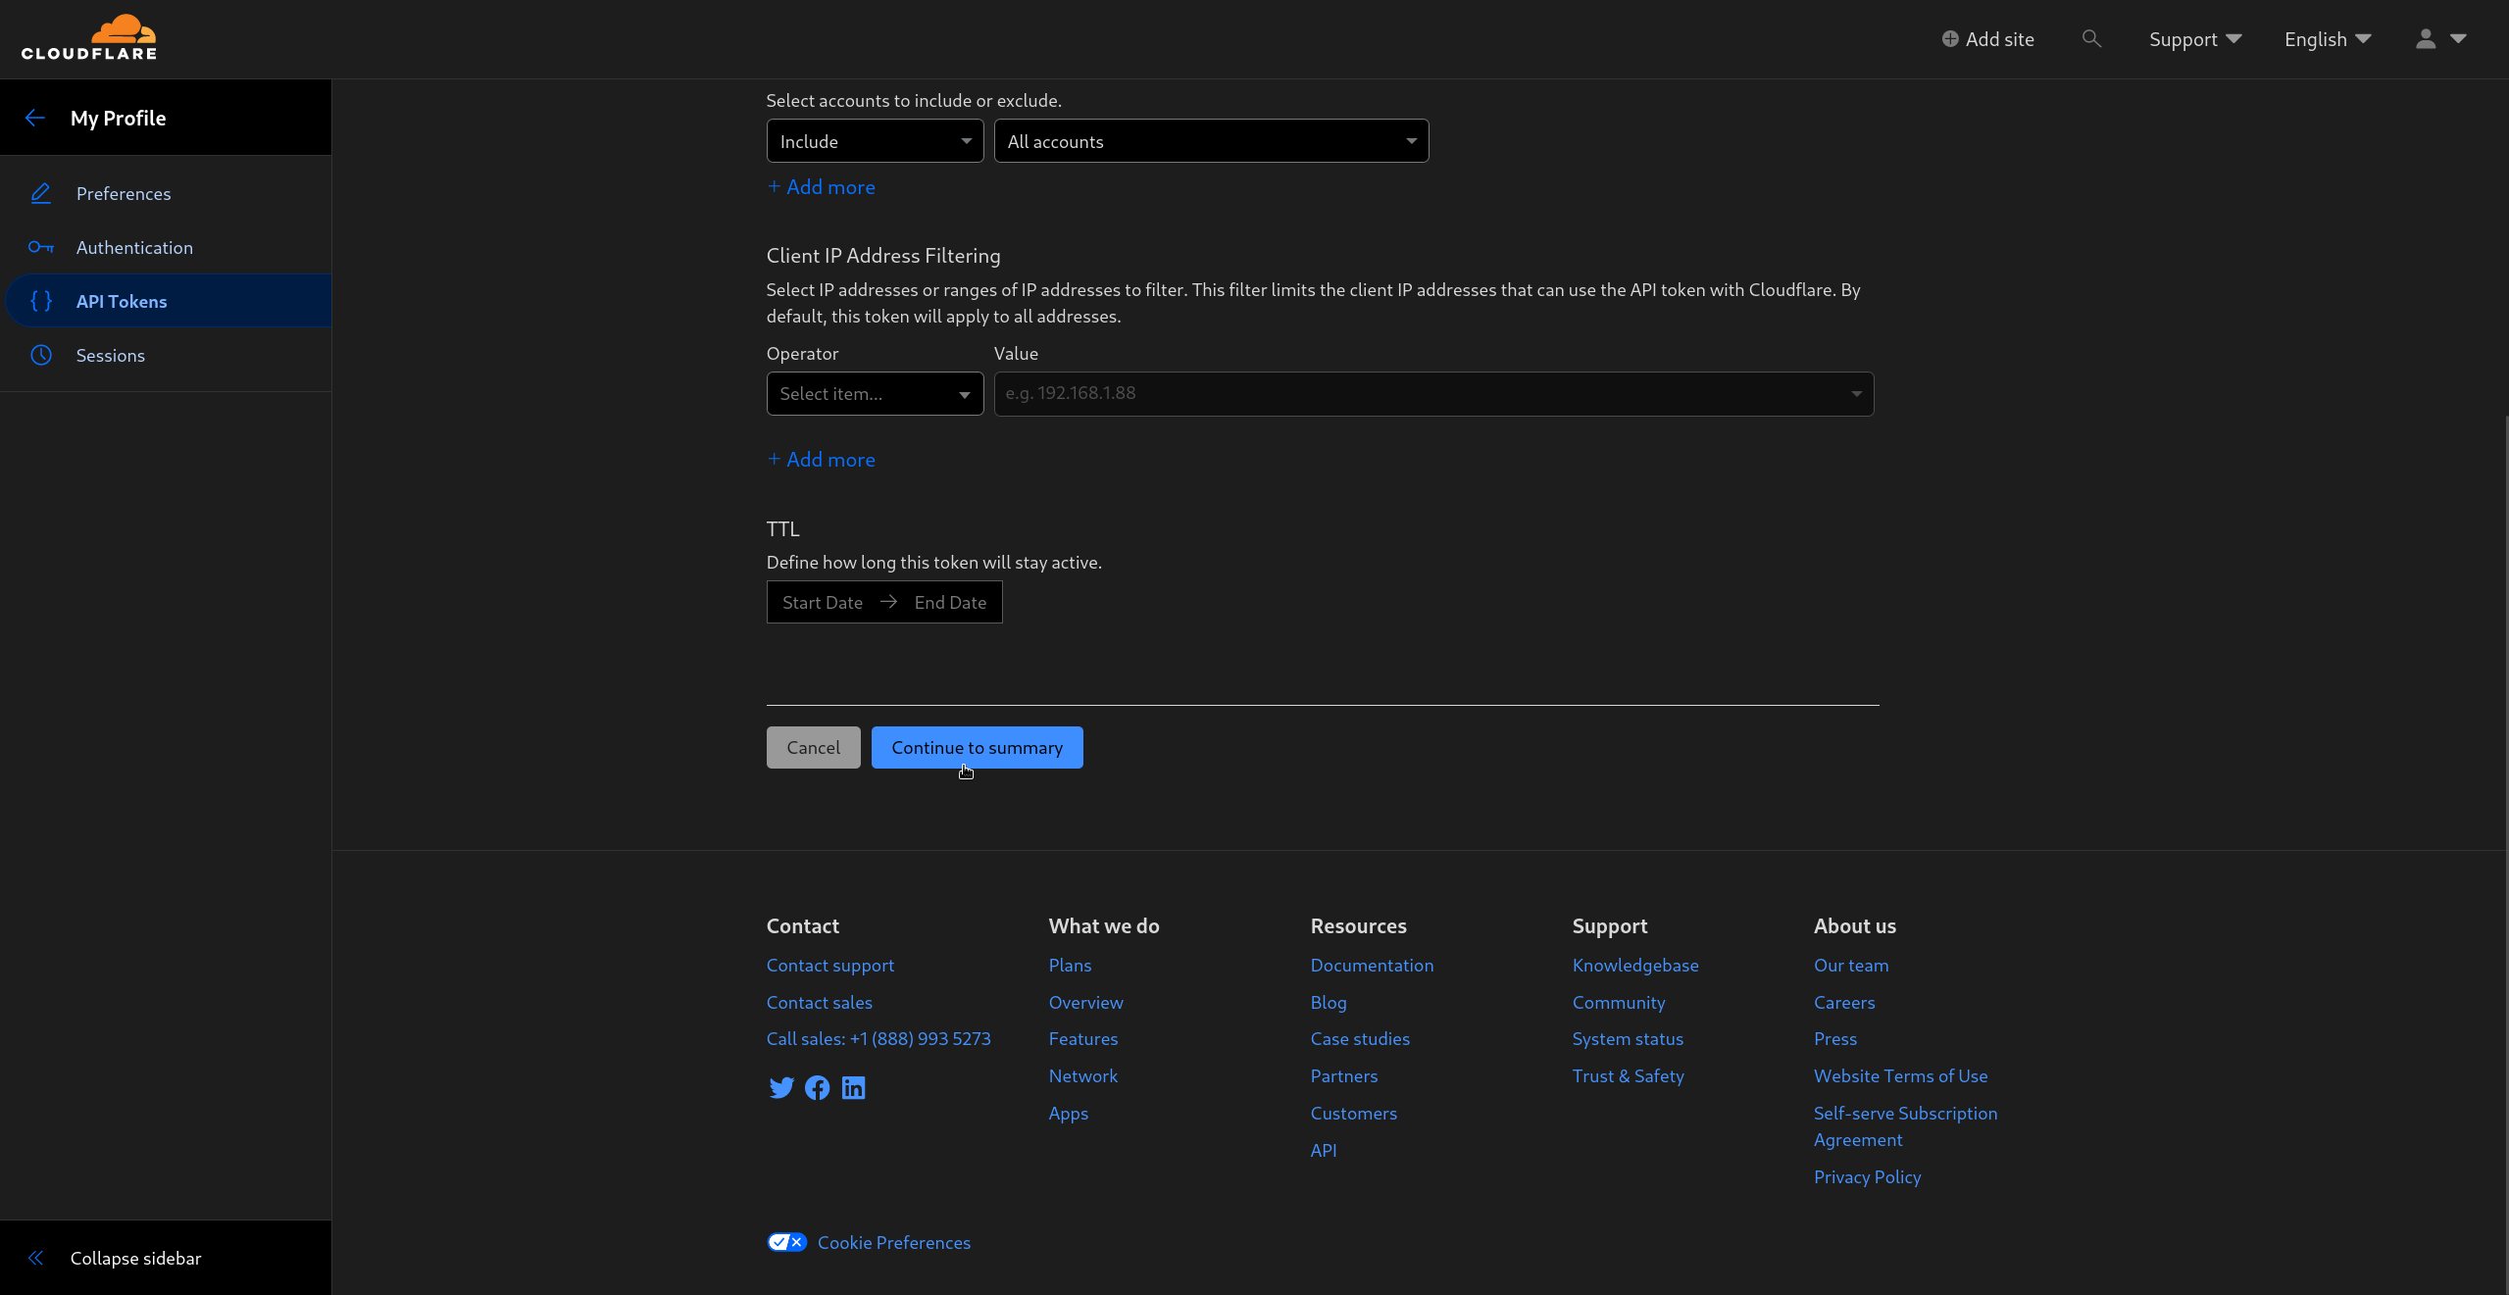This screenshot has width=2509, height=1295.
Task: Select the Preferences pencil icon
Action: point(41,193)
